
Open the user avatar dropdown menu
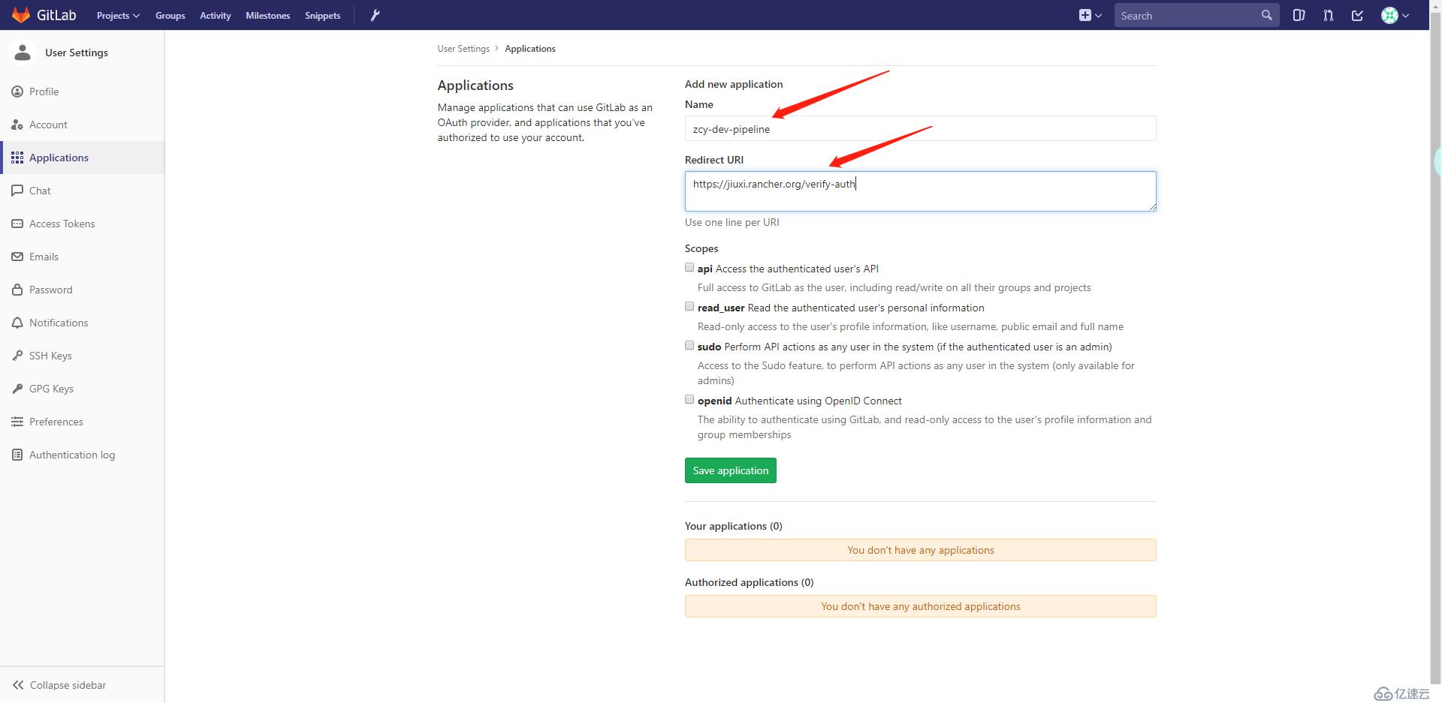(1395, 15)
